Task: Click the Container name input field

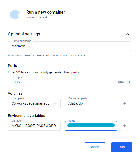Action: click(69, 46)
